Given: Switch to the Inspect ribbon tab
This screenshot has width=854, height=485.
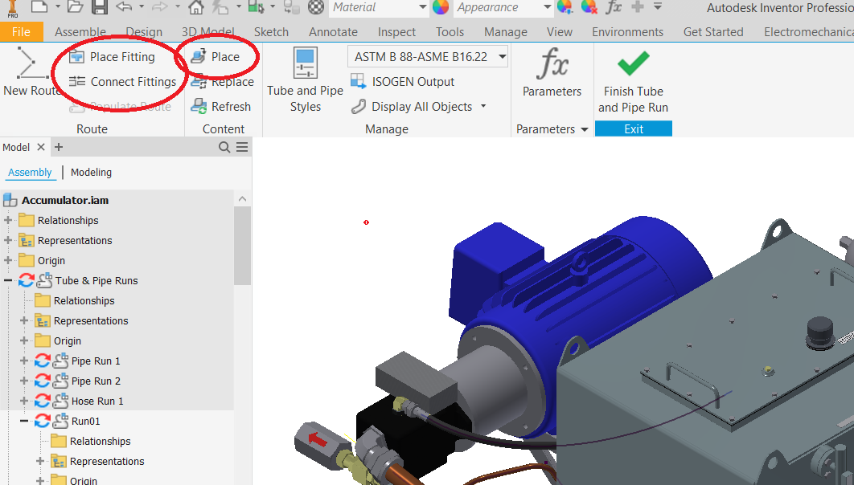Looking at the screenshot, I should pyautogui.click(x=396, y=32).
